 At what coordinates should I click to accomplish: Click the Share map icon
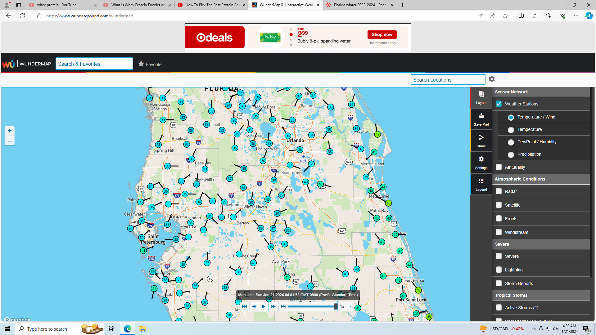[481, 141]
